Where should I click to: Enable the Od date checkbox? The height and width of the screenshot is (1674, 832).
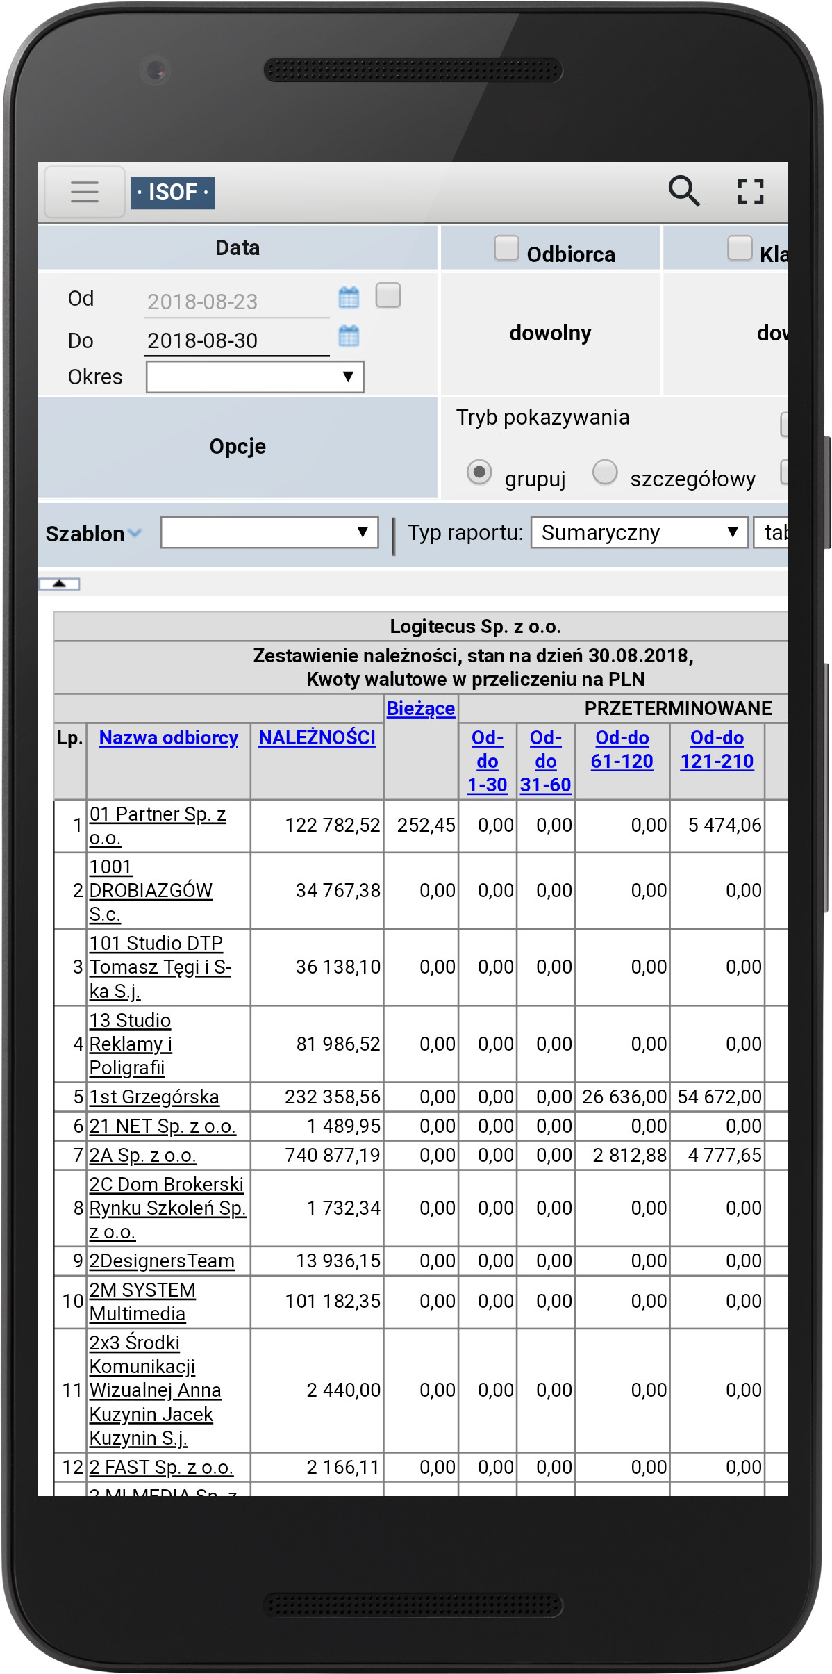click(388, 295)
